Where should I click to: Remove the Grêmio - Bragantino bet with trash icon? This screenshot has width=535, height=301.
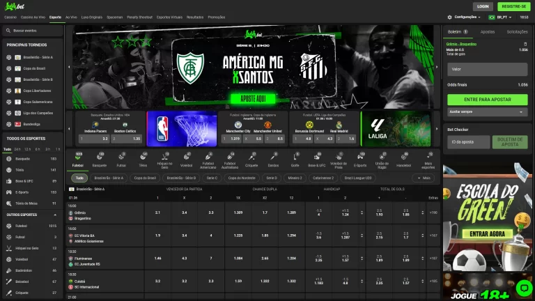[x=525, y=44]
